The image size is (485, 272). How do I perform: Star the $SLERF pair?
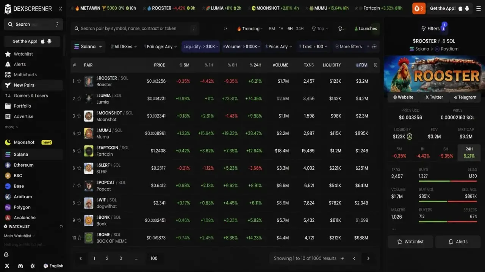[x=79, y=168]
